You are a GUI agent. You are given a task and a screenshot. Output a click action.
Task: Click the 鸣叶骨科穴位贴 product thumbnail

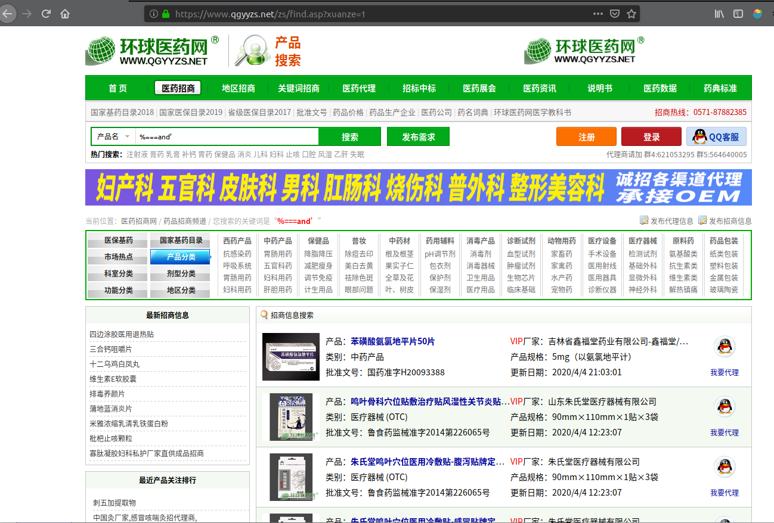291,417
